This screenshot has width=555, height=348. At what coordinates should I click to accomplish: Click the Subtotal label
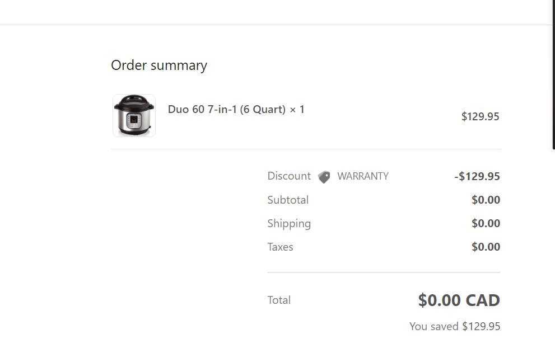(288, 200)
